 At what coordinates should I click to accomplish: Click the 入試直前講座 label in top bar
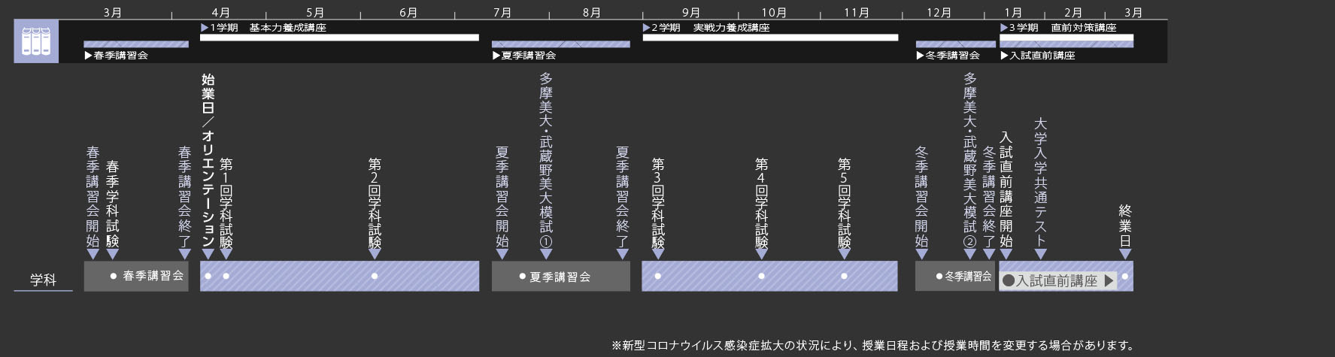tap(1038, 56)
